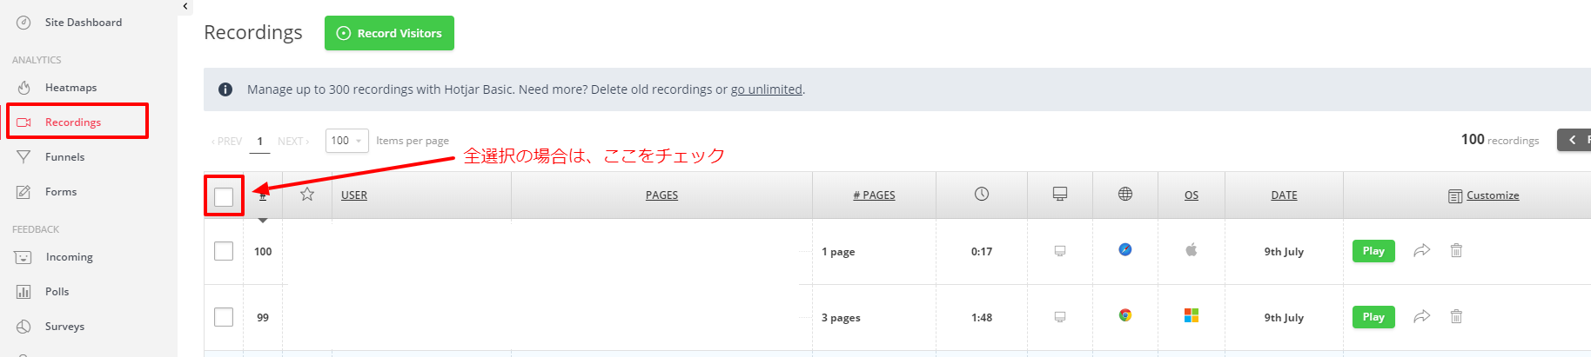Viewport: 1591px width, 357px height.
Task: Delete recording 100 with trash icon
Action: pos(1456,251)
